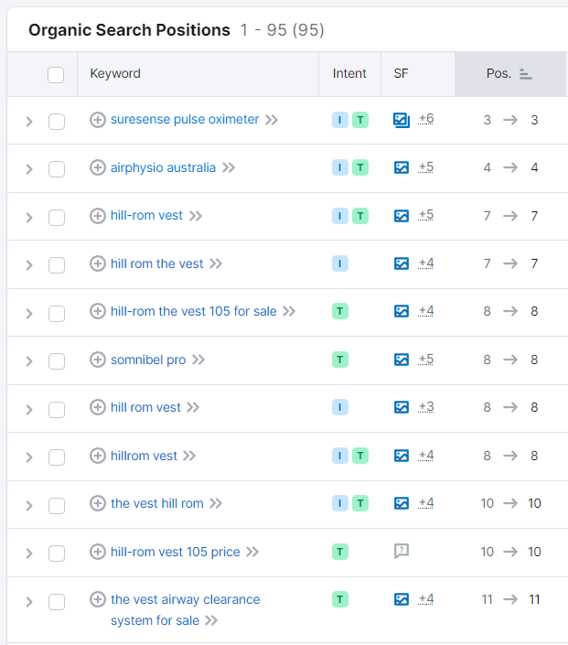Click Informational badge in the vest hill rom row
This screenshot has width=568, height=645.
pyautogui.click(x=340, y=503)
